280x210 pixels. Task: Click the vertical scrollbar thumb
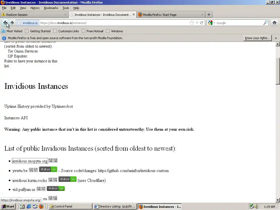(x=278, y=71)
